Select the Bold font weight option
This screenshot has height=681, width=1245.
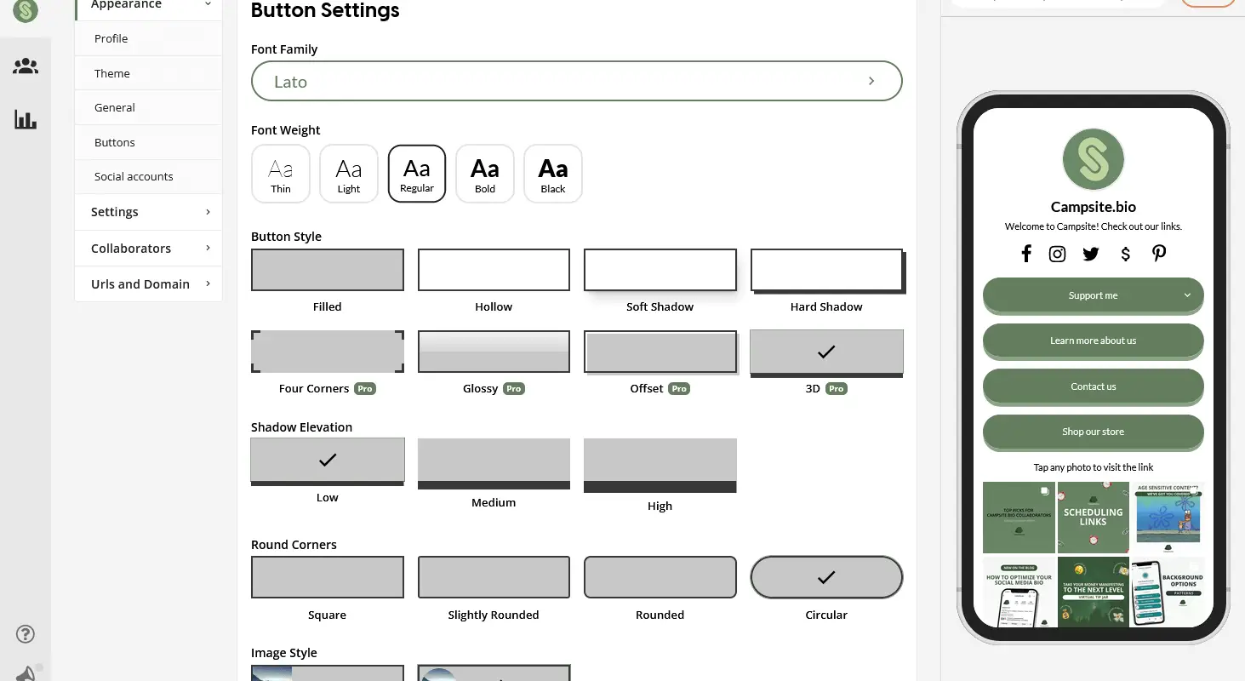(x=485, y=174)
